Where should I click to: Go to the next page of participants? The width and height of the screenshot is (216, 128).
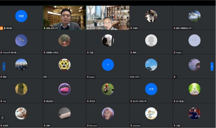point(212,66)
